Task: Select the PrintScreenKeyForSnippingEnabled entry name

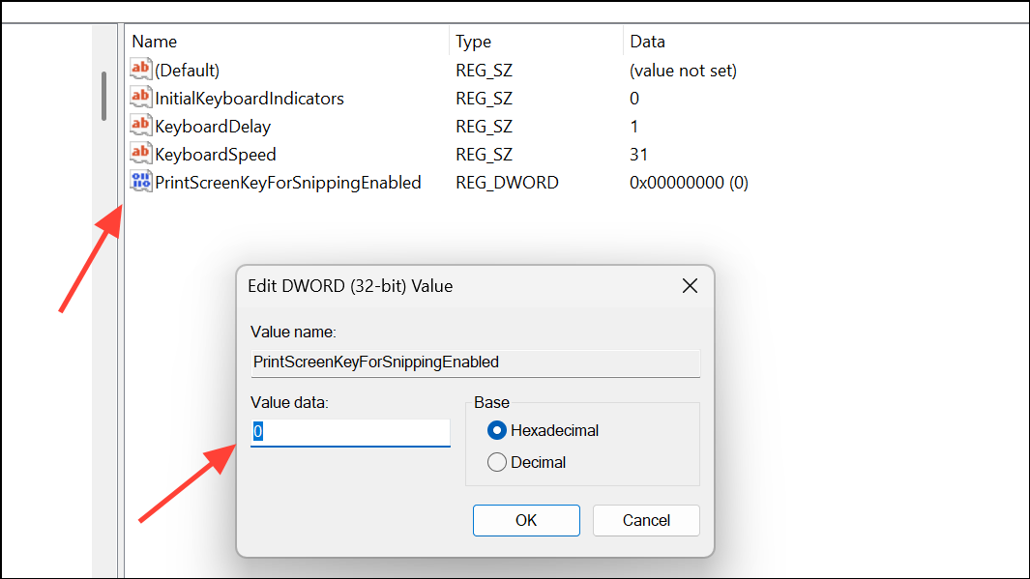Action: tap(287, 183)
